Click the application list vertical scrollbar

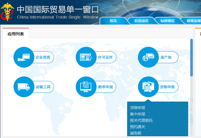[x=191, y=58]
